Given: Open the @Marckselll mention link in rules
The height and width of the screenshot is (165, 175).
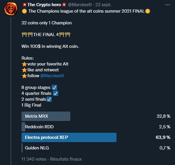Looking at the screenshot, I should (52, 76).
